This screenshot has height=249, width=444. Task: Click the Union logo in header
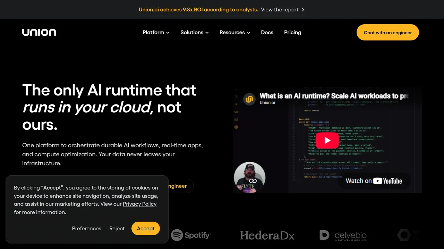click(39, 33)
